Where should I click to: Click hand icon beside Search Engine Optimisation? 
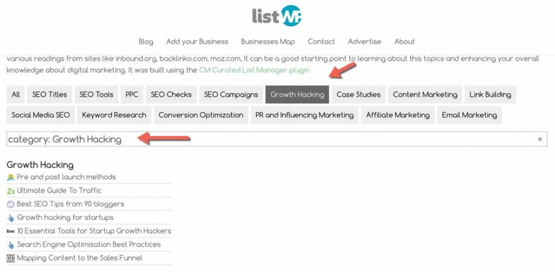(11, 245)
